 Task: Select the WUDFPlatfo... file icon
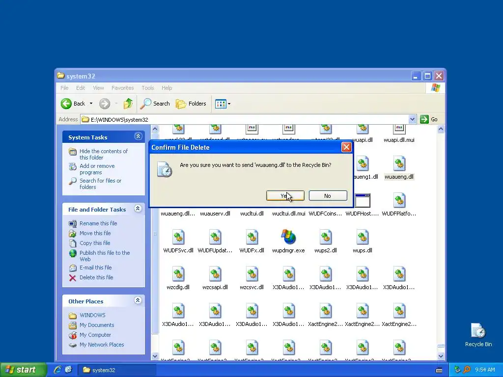399,200
